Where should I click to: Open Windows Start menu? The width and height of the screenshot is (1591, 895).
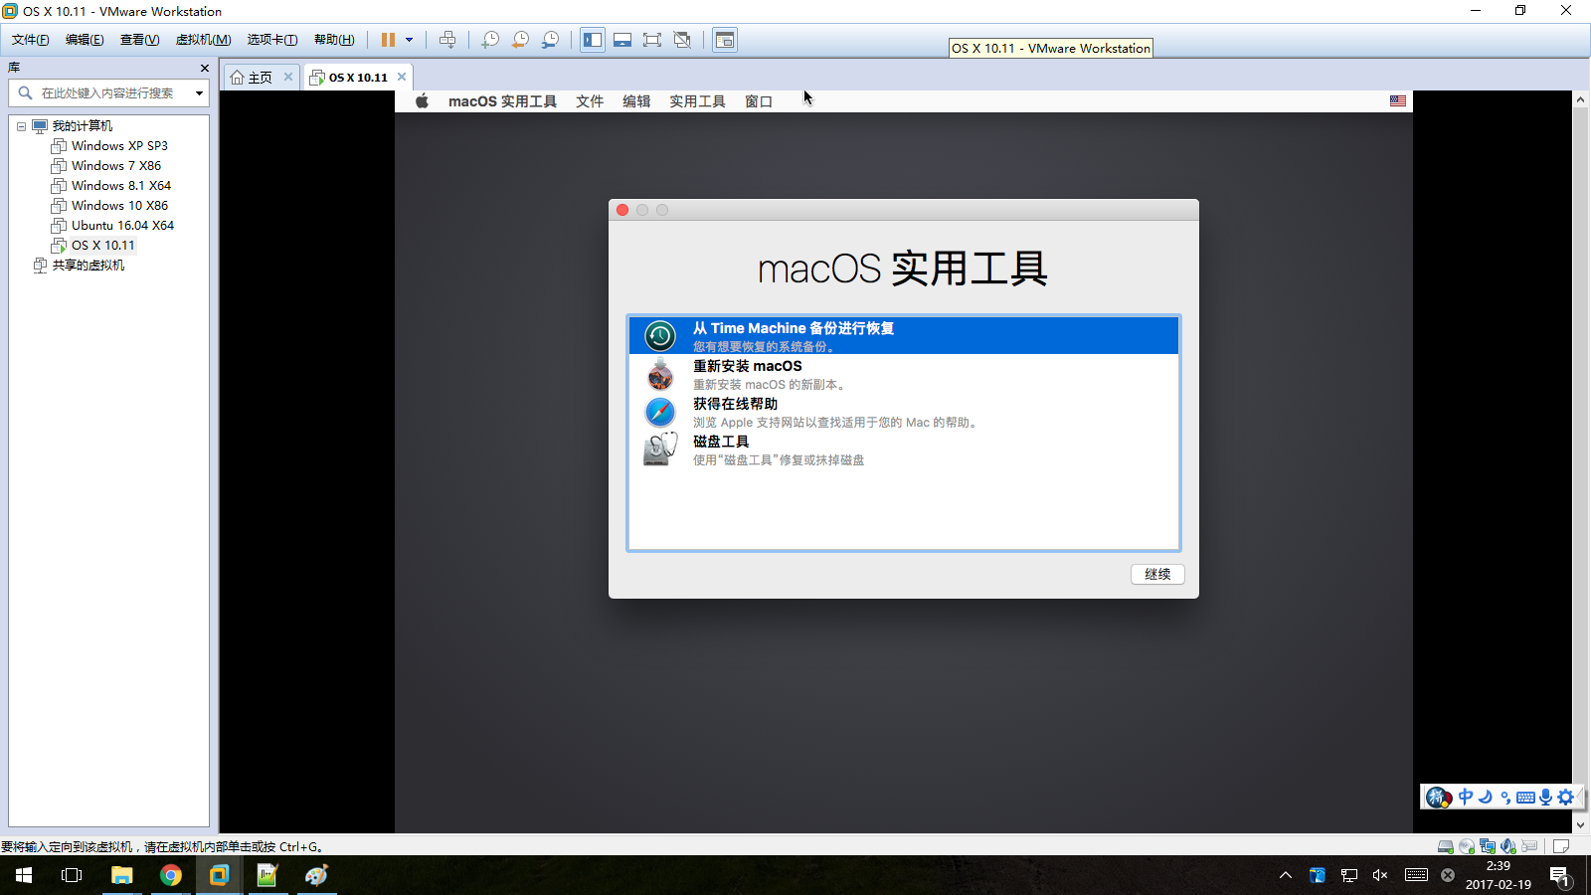point(24,875)
